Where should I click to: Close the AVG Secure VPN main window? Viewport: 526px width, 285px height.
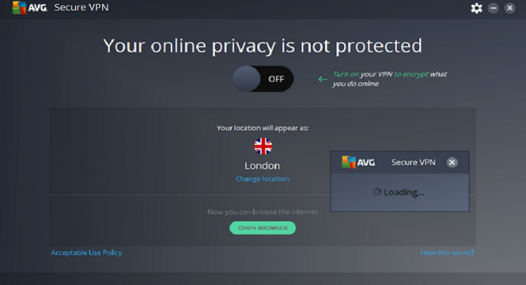pyautogui.click(x=509, y=8)
